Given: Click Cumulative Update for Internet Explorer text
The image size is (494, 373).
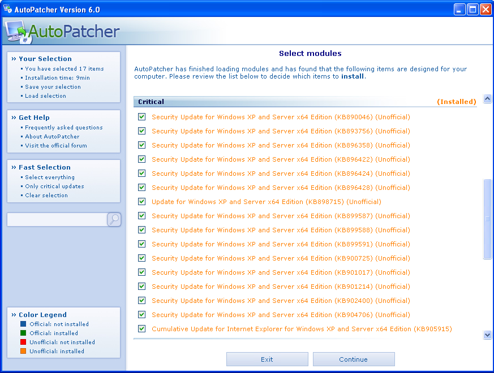Looking at the screenshot, I should [x=302, y=329].
